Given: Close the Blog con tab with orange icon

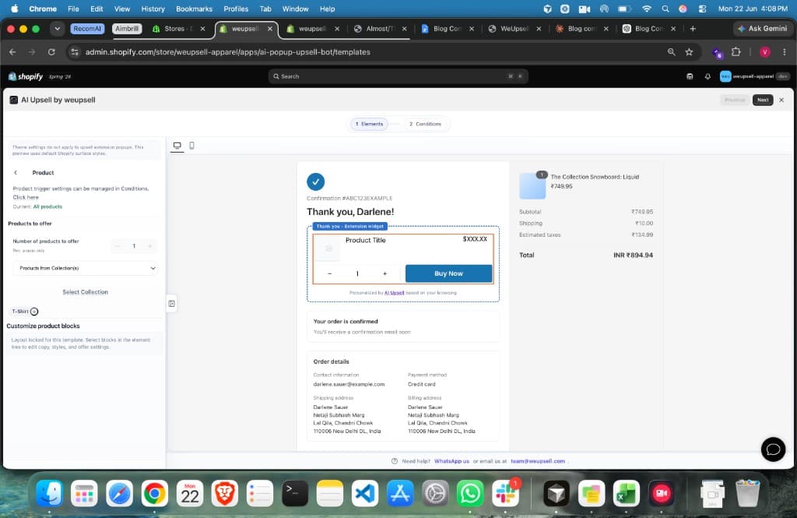Looking at the screenshot, I should (606, 29).
